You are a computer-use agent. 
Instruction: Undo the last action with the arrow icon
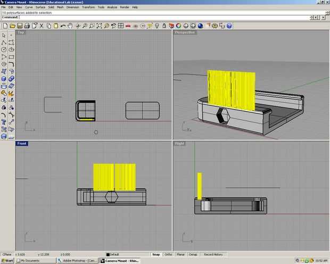click(63, 26)
